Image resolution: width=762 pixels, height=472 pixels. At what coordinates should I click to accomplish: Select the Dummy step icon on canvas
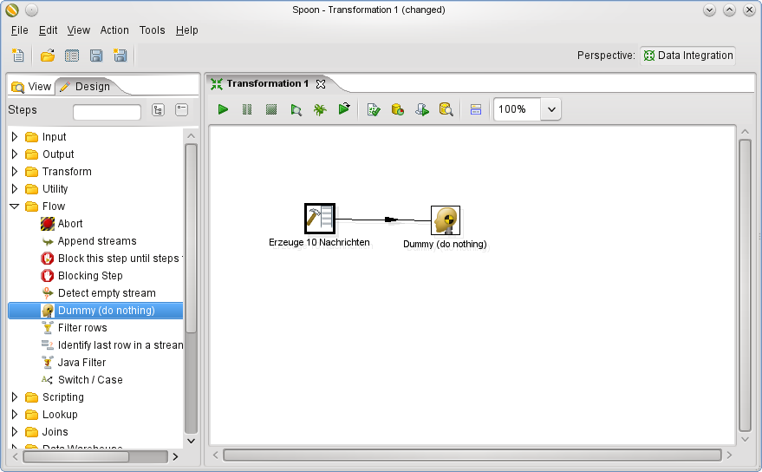pos(445,220)
